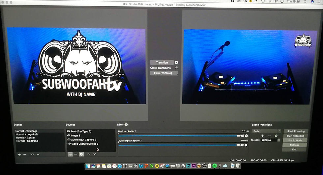This screenshot has width=323, height=175.
Task: Move source up with arrow icon
Action: 89,154
